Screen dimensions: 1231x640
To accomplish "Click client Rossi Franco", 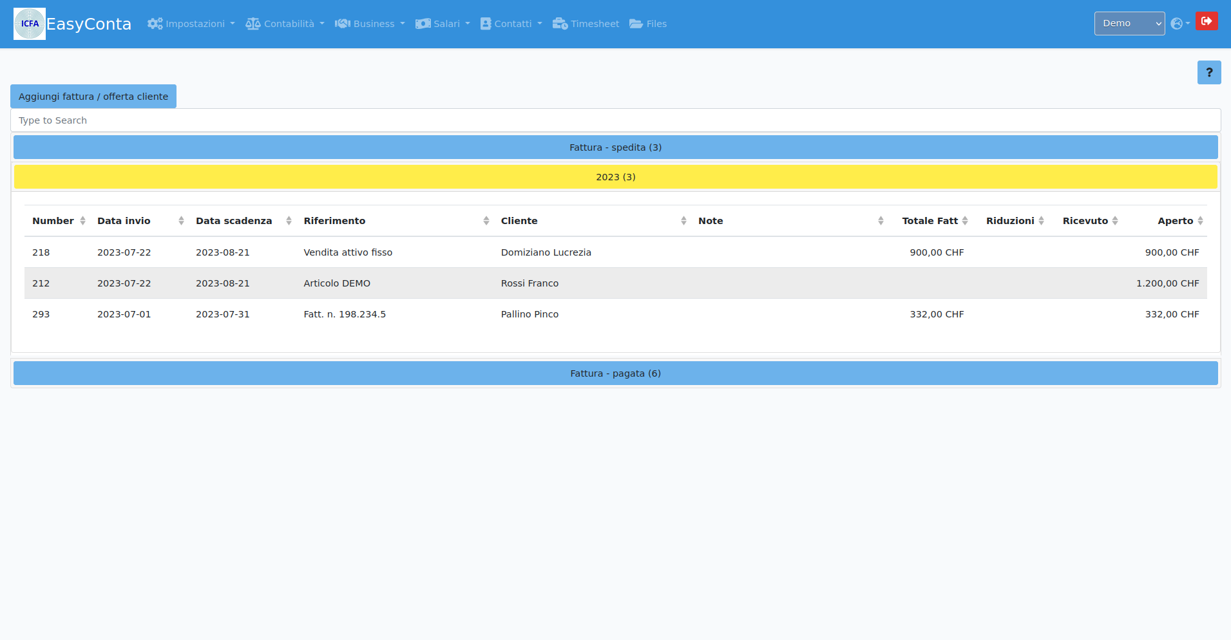I will [530, 283].
